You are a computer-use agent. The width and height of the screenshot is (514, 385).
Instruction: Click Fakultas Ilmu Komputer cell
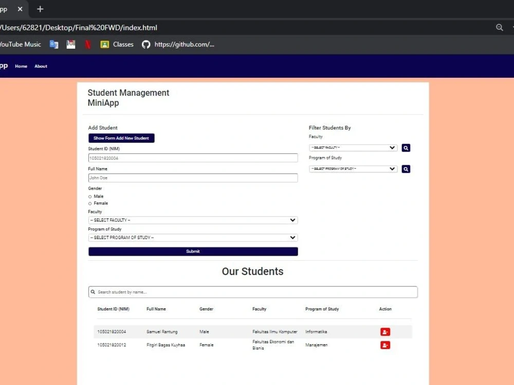pos(274,332)
